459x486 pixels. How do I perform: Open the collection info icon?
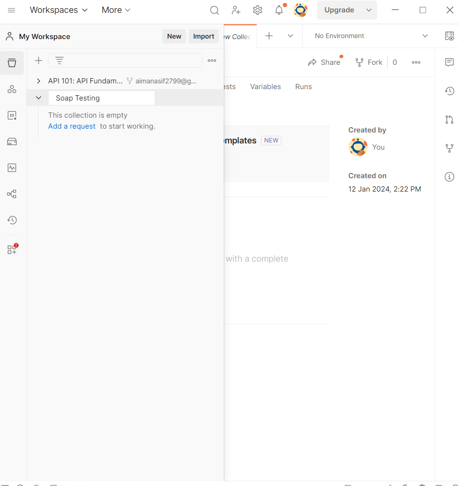coord(449,177)
